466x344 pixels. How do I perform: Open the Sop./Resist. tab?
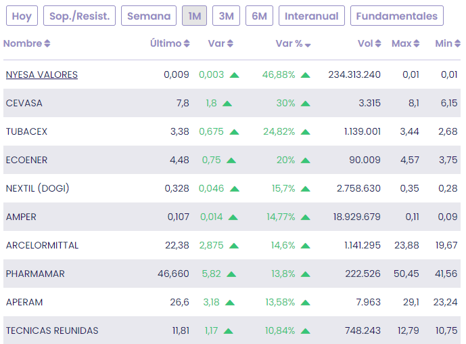tap(79, 16)
